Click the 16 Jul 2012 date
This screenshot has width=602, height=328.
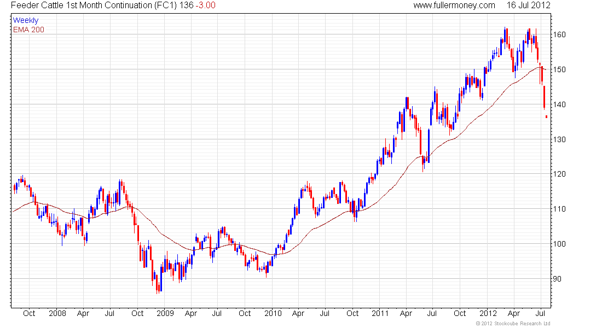click(528, 5)
